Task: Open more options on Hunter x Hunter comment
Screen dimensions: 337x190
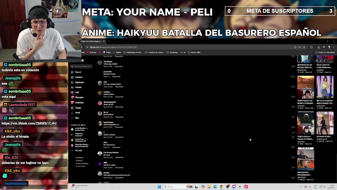Action: pyautogui.click(x=293, y=132)
